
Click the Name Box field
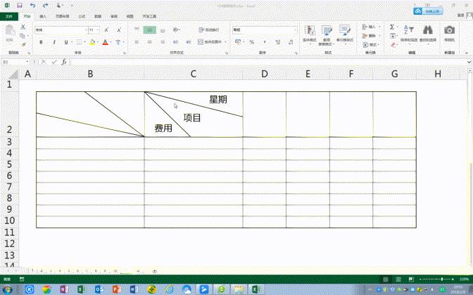(x=15, y=62)
